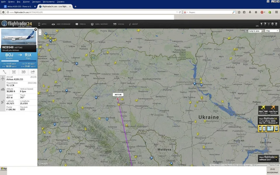Click the address bar URL
Viewport: 280px width, 175px height.
click(x=26, y=12)
